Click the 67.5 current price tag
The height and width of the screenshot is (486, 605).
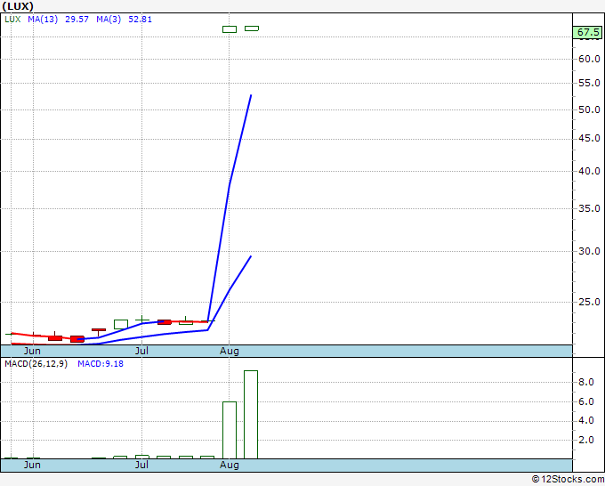tap(587, 32)
